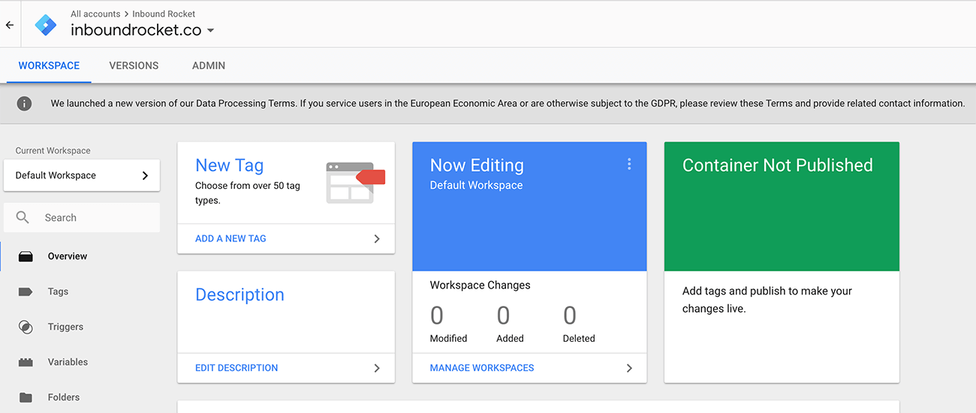
Task: Focus the Search input field
Action: pyautogui.click(x=81, y=217)
